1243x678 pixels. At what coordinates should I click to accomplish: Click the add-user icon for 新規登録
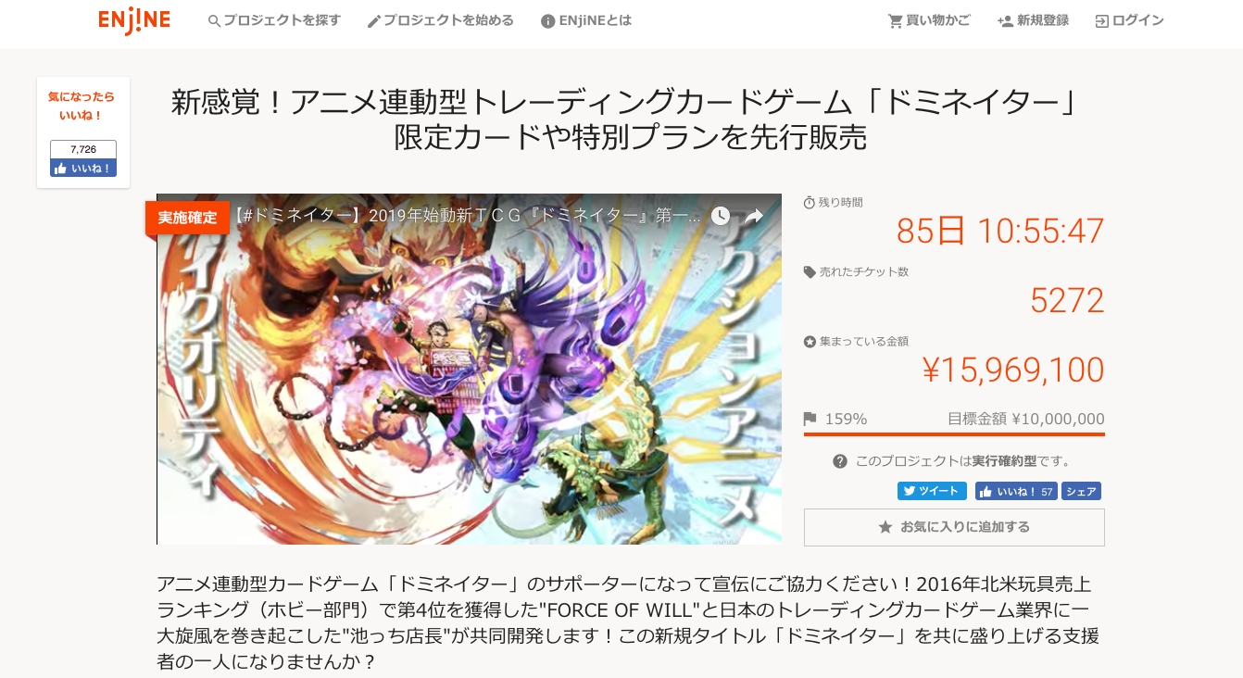(x=1005, y=20)
